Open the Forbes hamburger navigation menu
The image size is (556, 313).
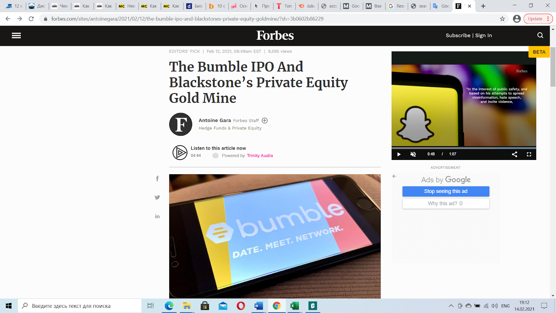click(16, 35)
